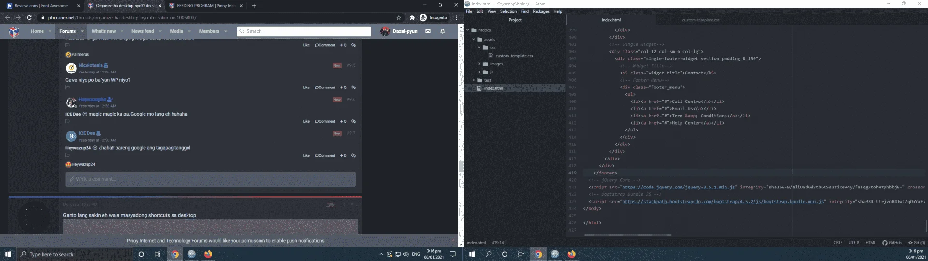Click the Chrome three-dot menu icon

(456, 18)
